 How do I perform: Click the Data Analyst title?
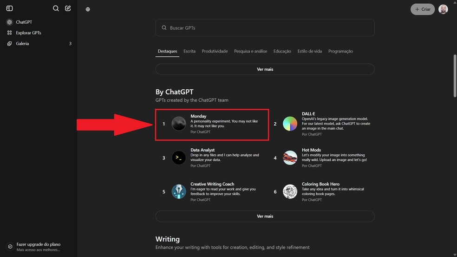[x=202, y=150]
